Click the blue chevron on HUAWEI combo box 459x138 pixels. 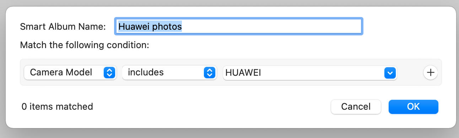(390, 73)
